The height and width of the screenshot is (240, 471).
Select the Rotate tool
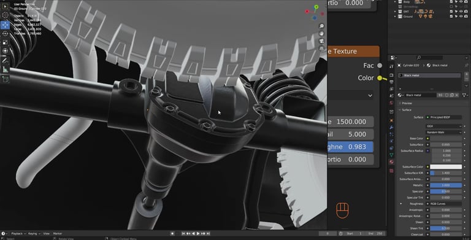[5, 34]
